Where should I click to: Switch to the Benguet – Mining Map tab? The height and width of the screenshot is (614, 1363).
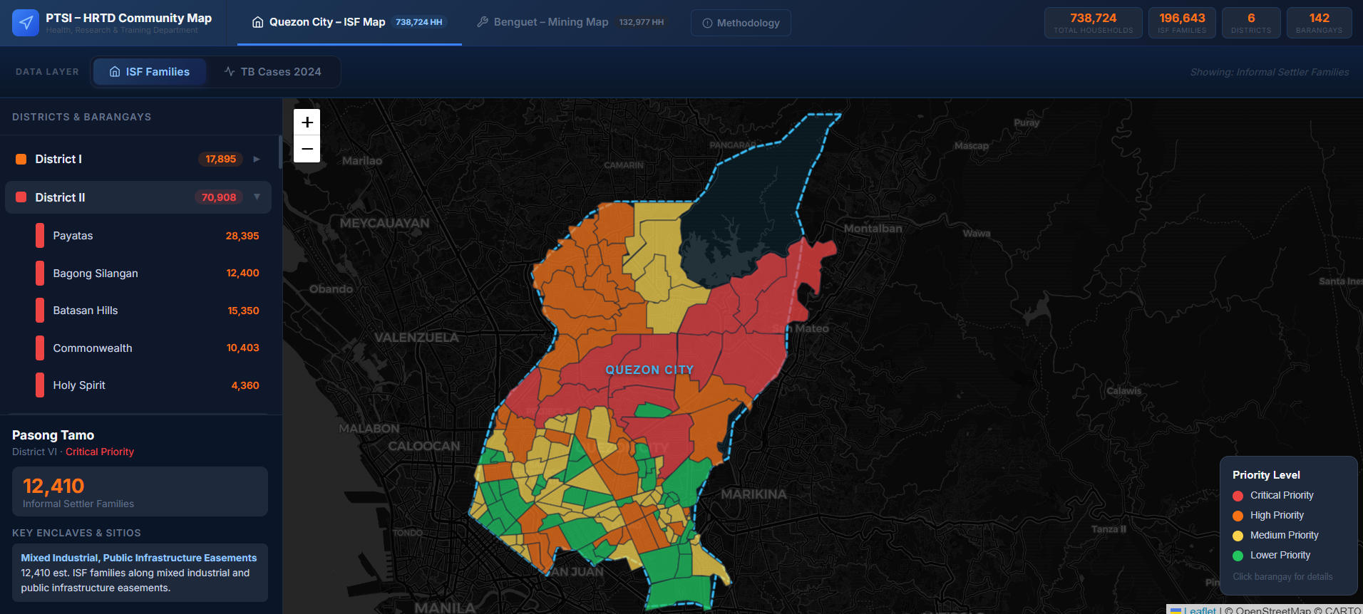click(x=570, y=22)
